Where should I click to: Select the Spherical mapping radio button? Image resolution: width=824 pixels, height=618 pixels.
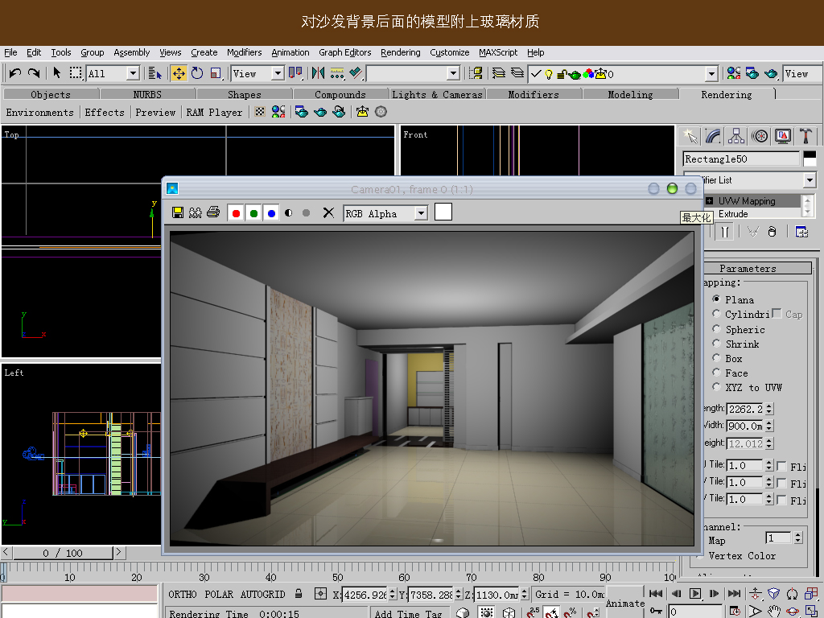click(x=715, y=329)
